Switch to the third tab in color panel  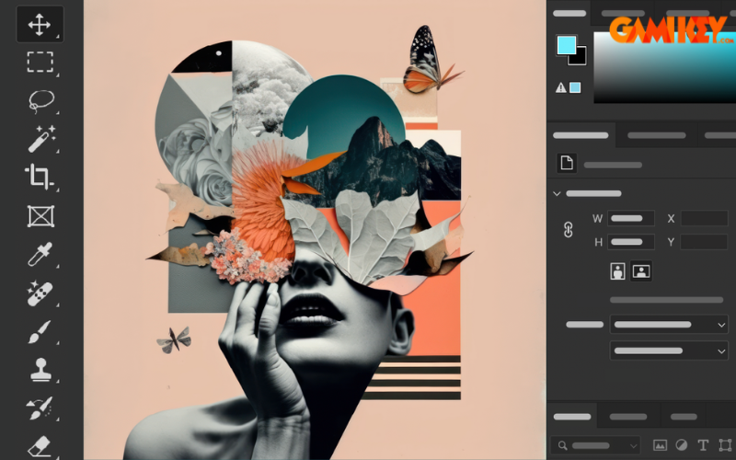pyautogui.click(x=687, y=13)
